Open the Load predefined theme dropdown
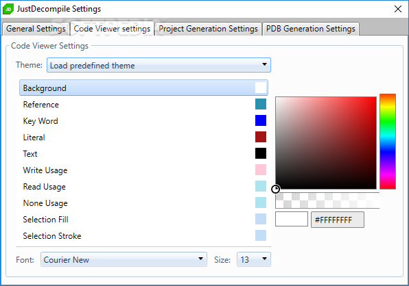 (x=159, y=65)
